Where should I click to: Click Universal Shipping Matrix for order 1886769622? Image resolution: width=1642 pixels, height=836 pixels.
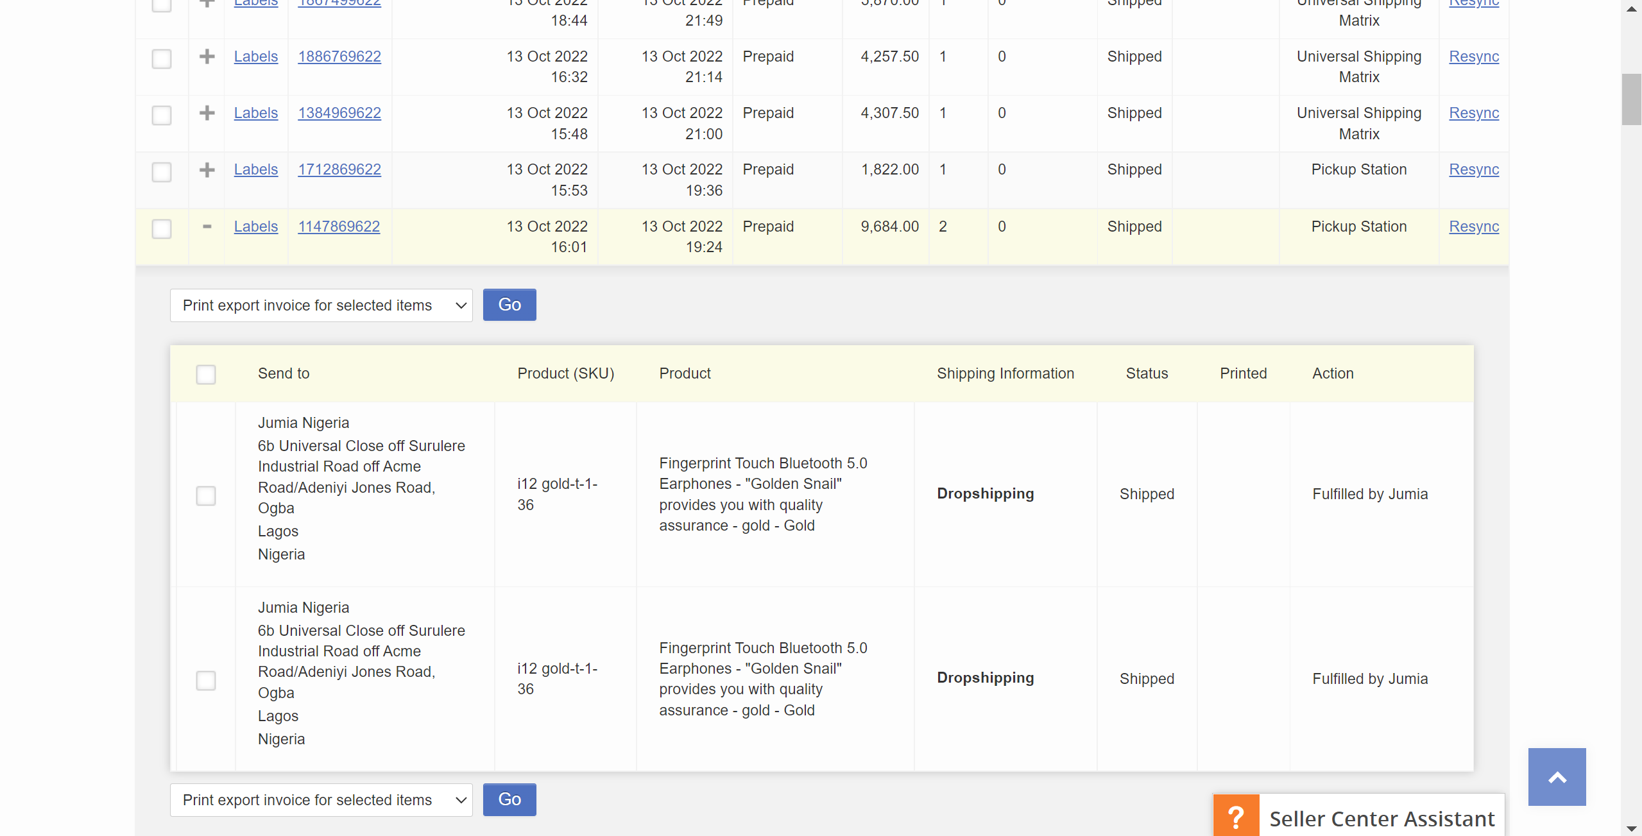point(1359,67)
